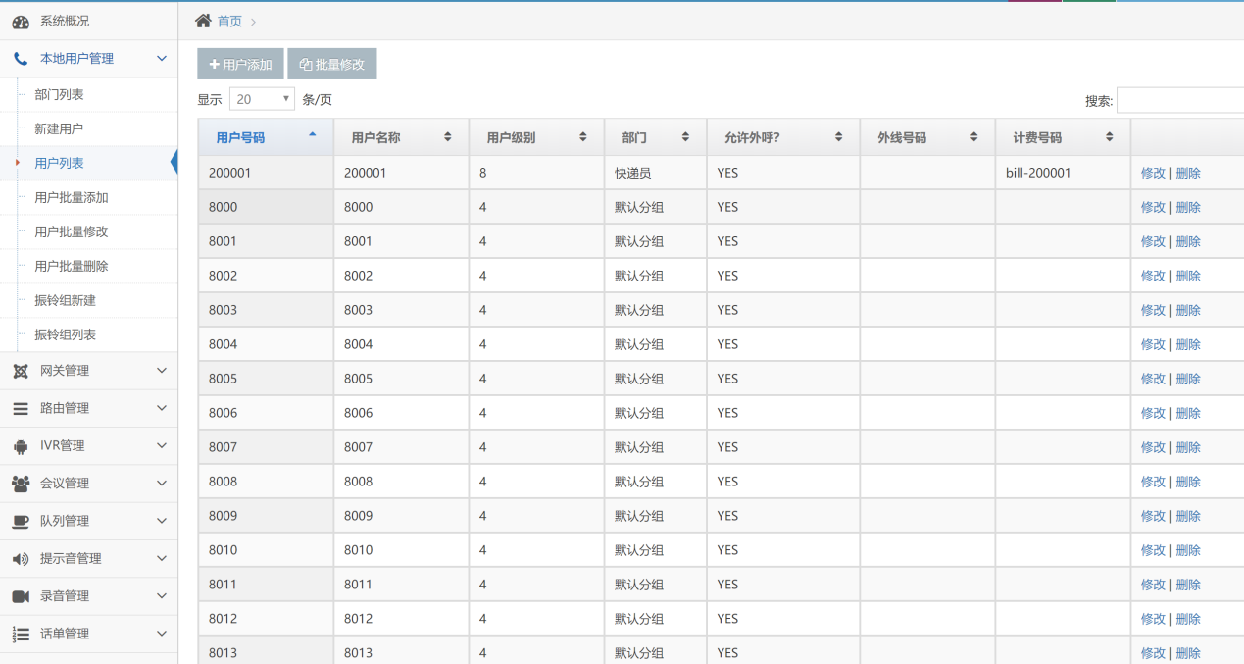Click the speaker icon beside 提示音管理
This screenshot has width=1244, height=664.
coord(21,559)
